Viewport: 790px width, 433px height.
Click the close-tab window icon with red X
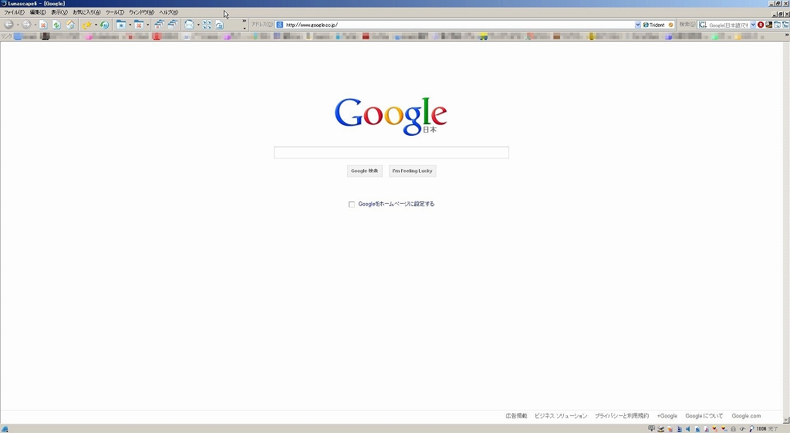[139, 25]
